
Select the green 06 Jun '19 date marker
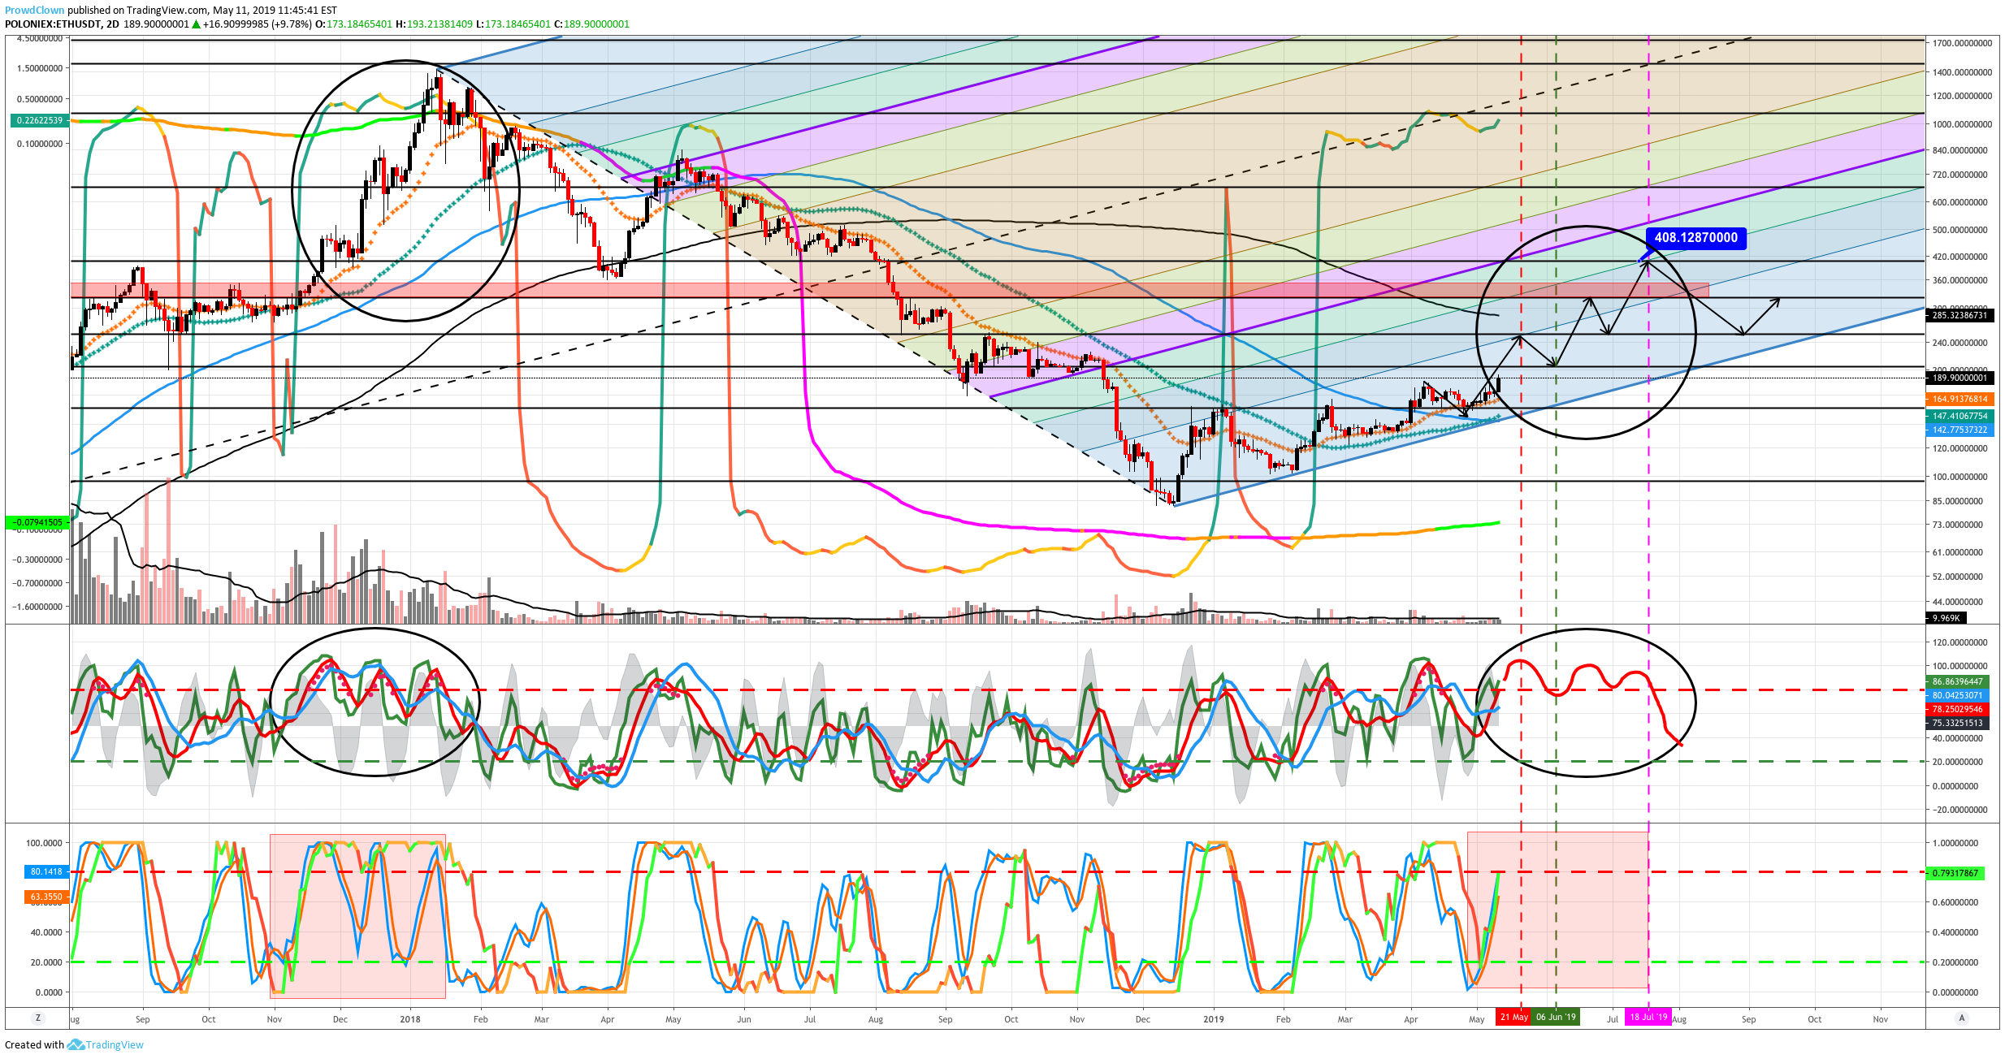point(1556,1017)
